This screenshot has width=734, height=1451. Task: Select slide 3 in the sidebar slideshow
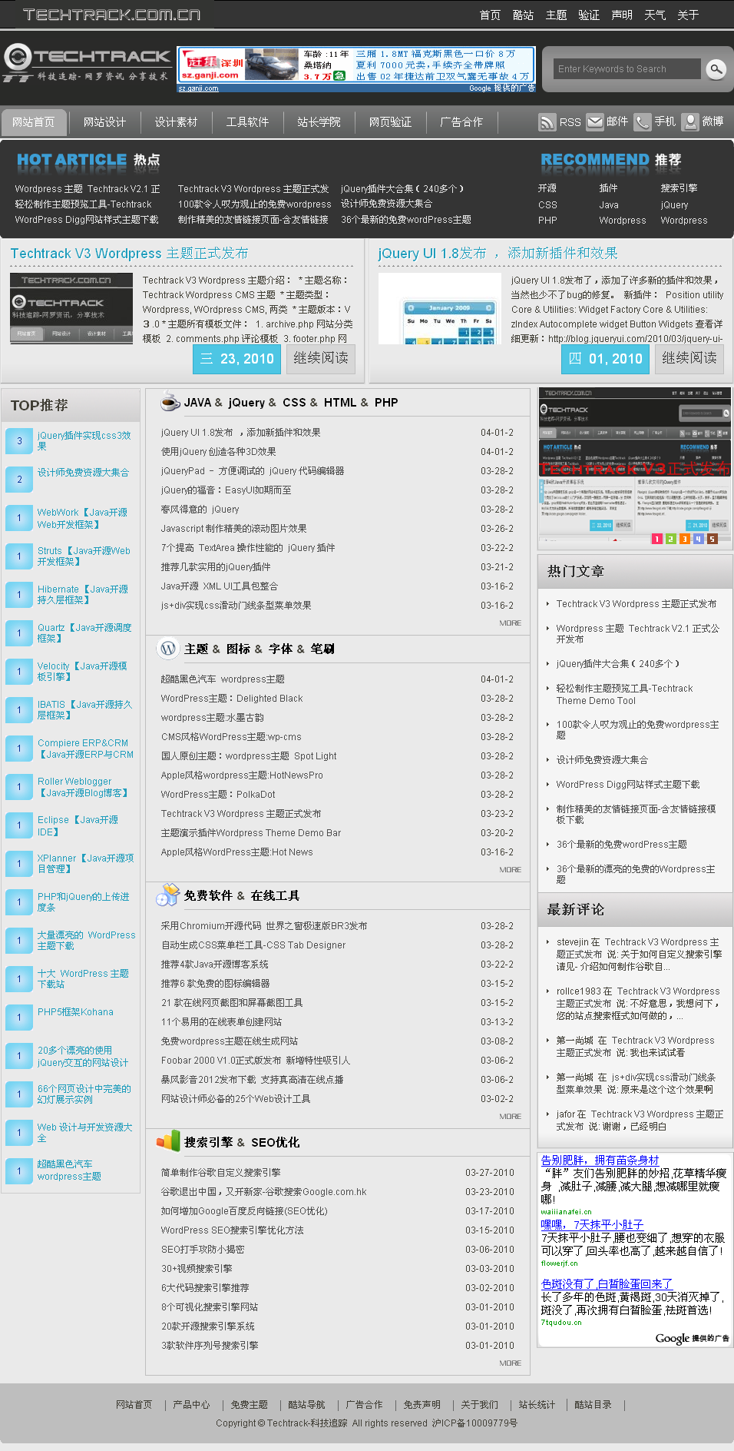click(684, 540)
